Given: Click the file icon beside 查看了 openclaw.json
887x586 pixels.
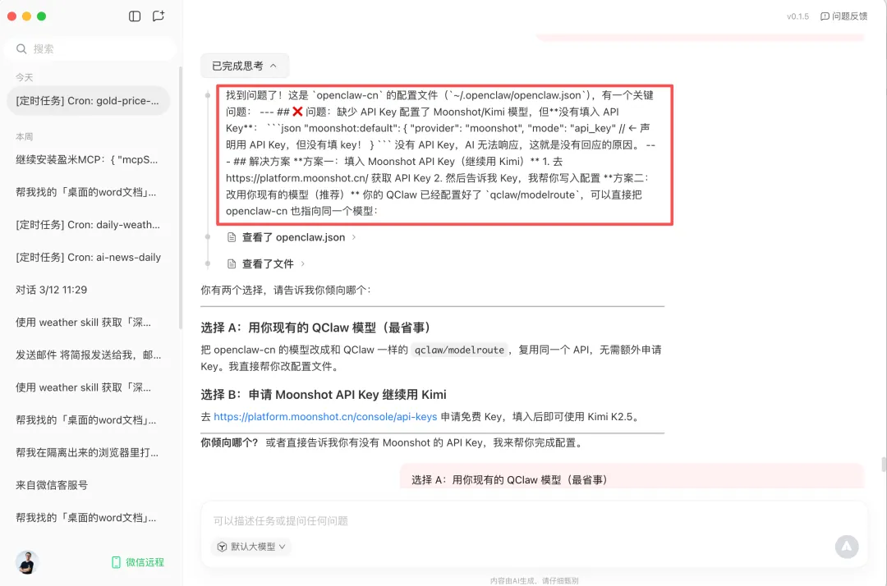Looking at the screenshot, I should tap(232, 237).
